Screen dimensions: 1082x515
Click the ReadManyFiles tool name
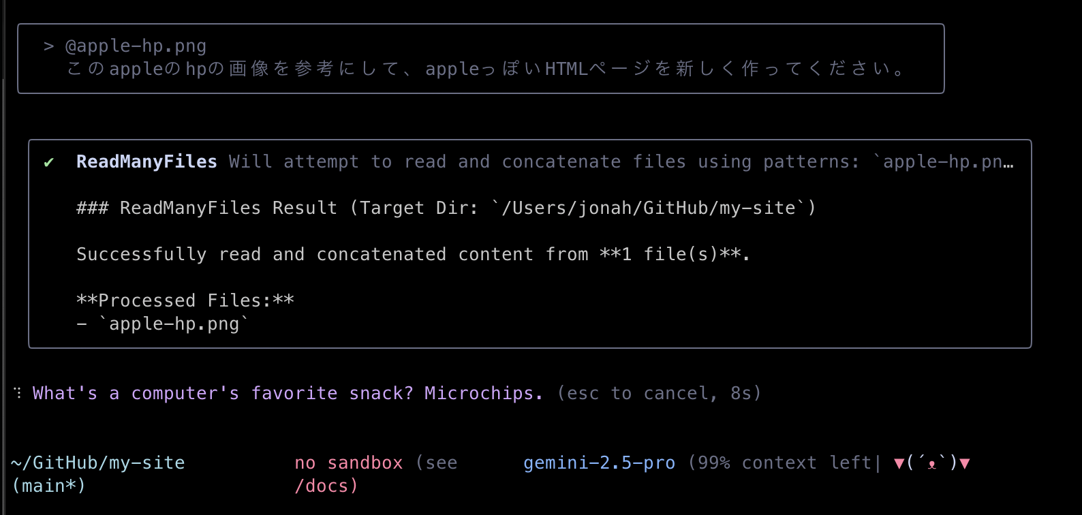146,161
